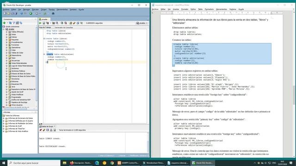Click the SQL History icon in worksheet toolbar

coord(78,23)
